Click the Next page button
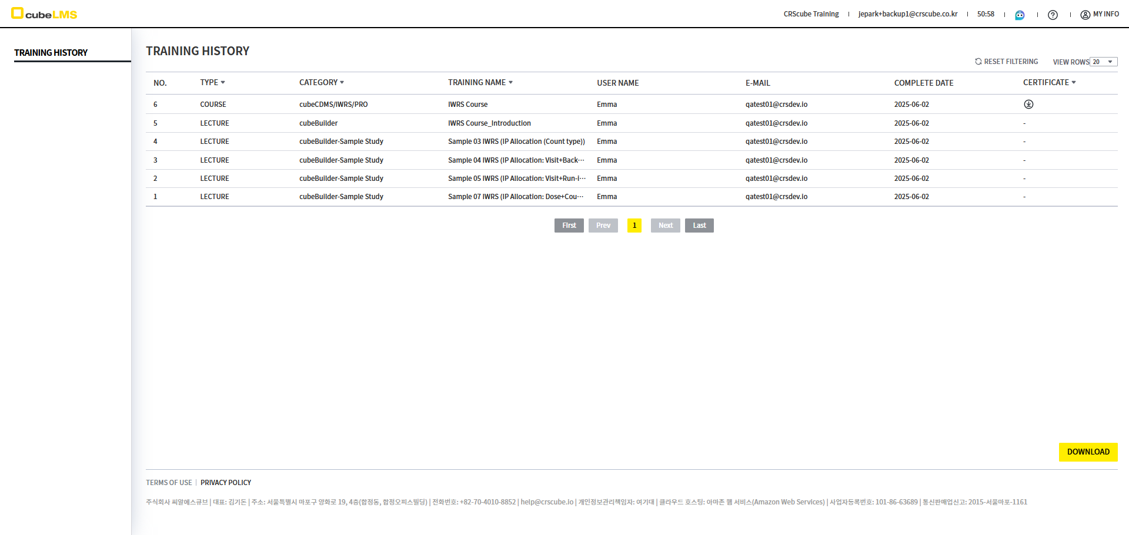Viewport: 1129px width, 535px height. 665,226
